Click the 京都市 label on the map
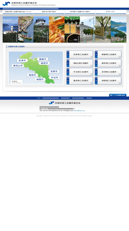This screenshot has height=231, width=129. click(x=54, y=71)
